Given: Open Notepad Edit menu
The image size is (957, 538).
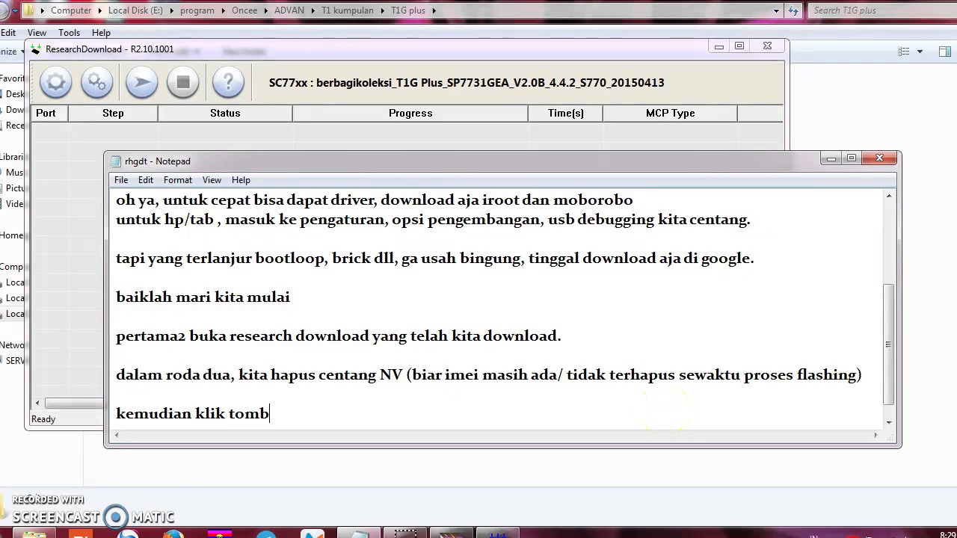Looking at the screenshot, I should pyautogui.click(x=146, y=180).
